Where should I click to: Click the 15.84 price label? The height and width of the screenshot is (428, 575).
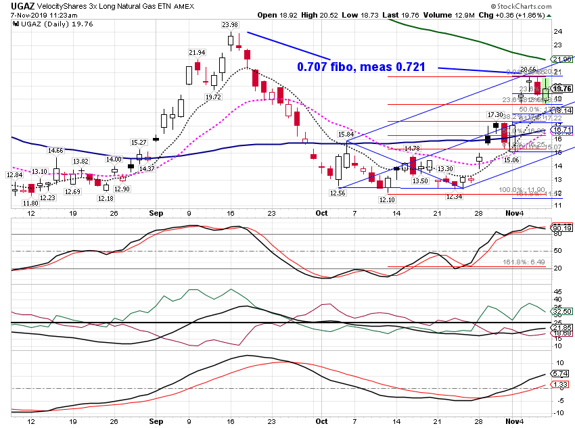[x=346, y=134]
